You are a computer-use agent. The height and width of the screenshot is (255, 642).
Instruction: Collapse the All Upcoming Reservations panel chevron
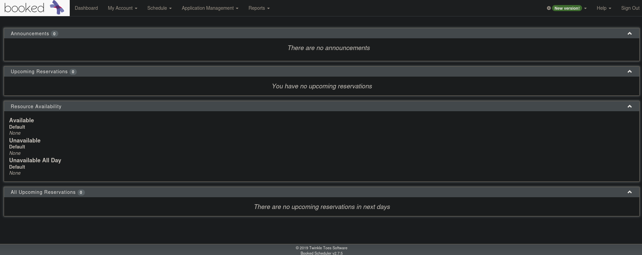629,192
